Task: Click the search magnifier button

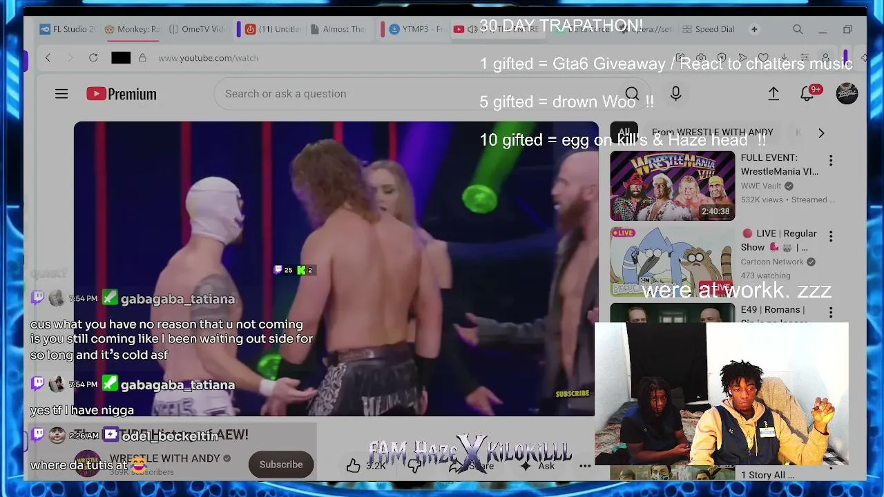Action: pos(631,94)
